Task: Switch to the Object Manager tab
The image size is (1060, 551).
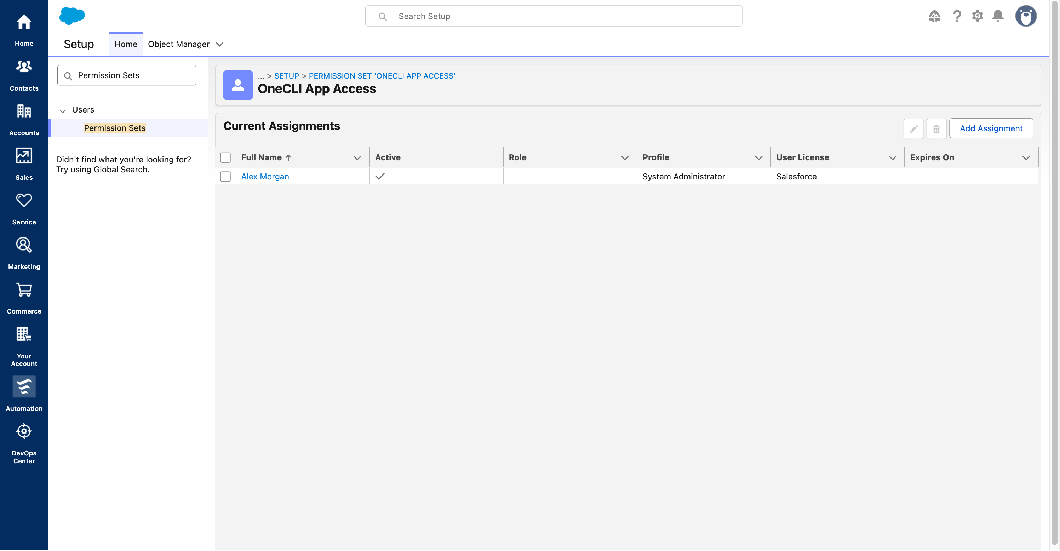Action: [x=179, y=44]
